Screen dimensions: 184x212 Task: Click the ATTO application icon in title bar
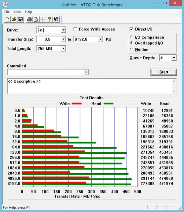pos(5,4)
